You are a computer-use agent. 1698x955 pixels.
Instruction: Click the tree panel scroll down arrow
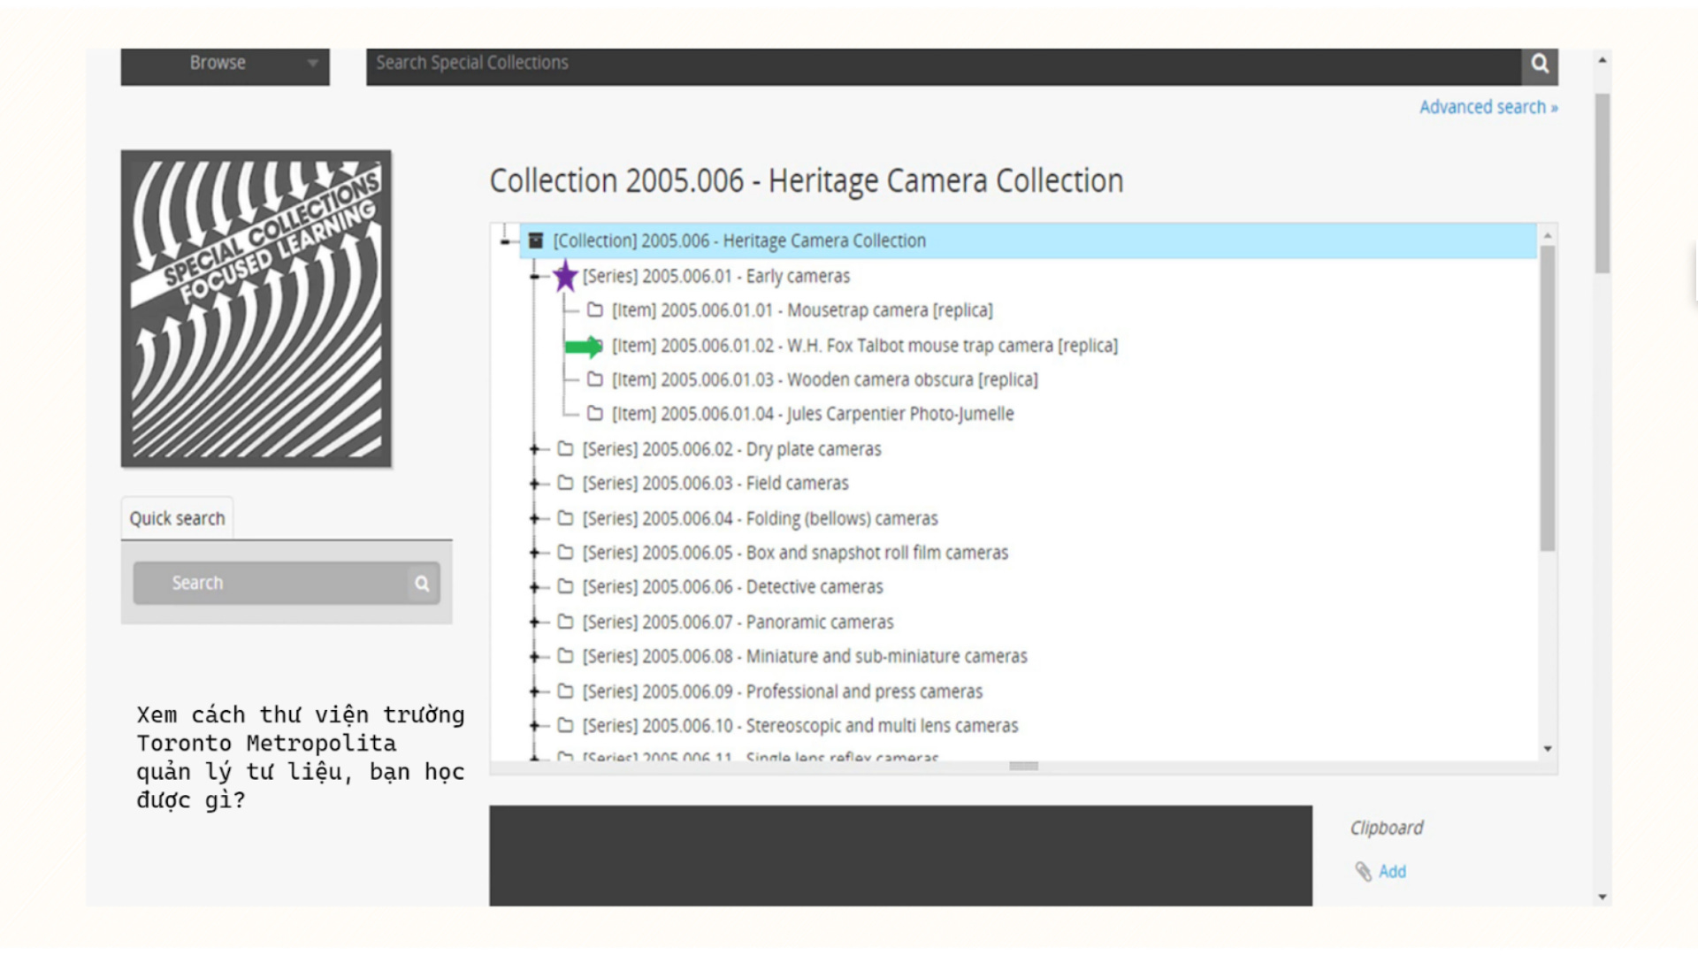pos(1548,749)
